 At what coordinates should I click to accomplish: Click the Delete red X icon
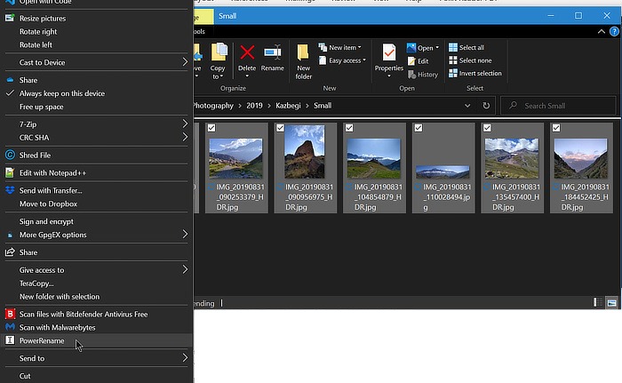(247, 52)
